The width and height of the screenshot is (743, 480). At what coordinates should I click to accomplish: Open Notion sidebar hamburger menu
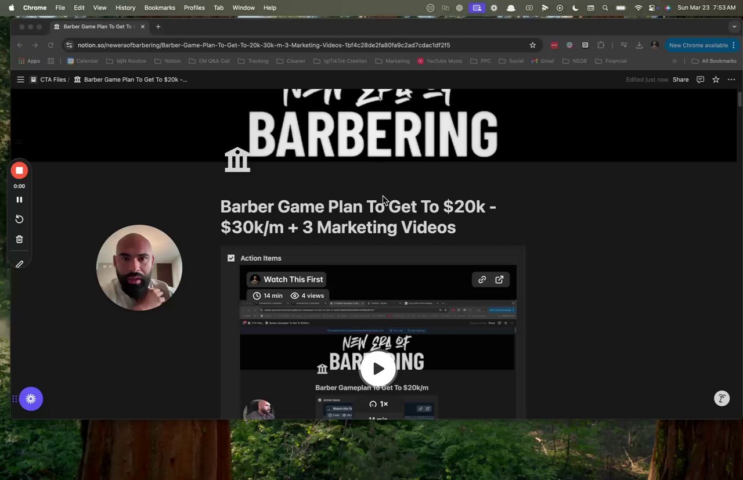(20, 80)
